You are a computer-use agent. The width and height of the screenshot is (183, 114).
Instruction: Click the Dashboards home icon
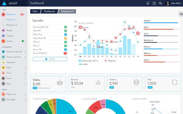(3, 14)
